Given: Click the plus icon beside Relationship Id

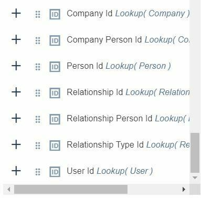Looking at the screenshot, I should coord(16,92).
